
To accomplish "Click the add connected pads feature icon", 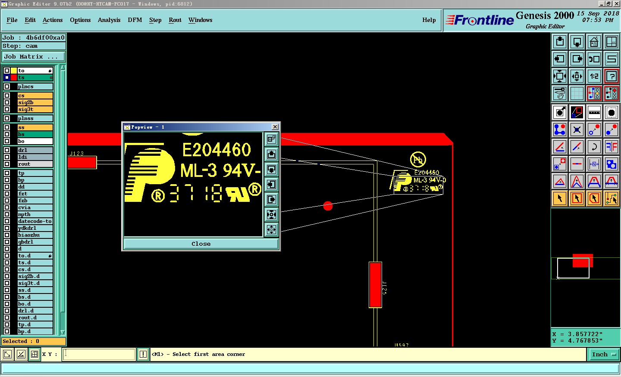I will pyautogui.click(x=560, y=130).
